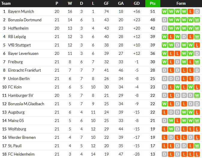Select the Form column header
202x158 pixels.
pyautogui.click(x=181, y=4)
